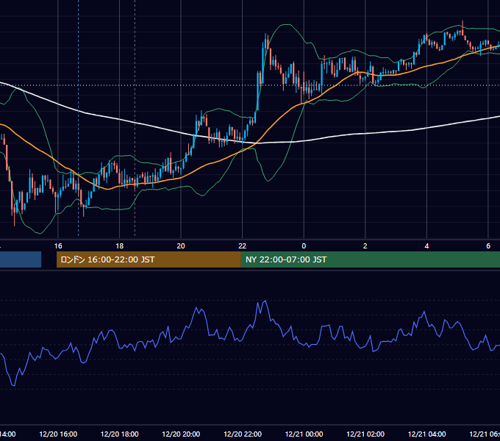The width and height of the screenshot is (500, 441).
Task: Click the 0 hour label on price chart axis
Action: click(x=304, y=246)
